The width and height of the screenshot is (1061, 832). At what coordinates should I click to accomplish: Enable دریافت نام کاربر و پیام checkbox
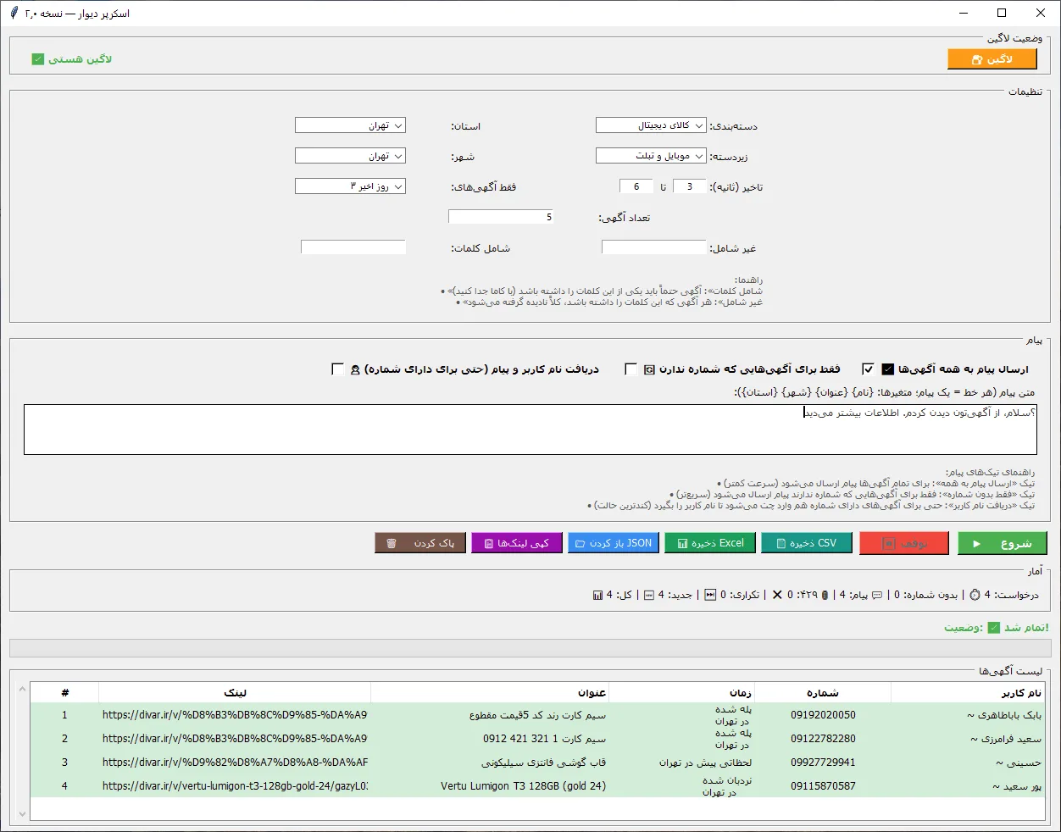pyautogui.click(x=337, y=369)
